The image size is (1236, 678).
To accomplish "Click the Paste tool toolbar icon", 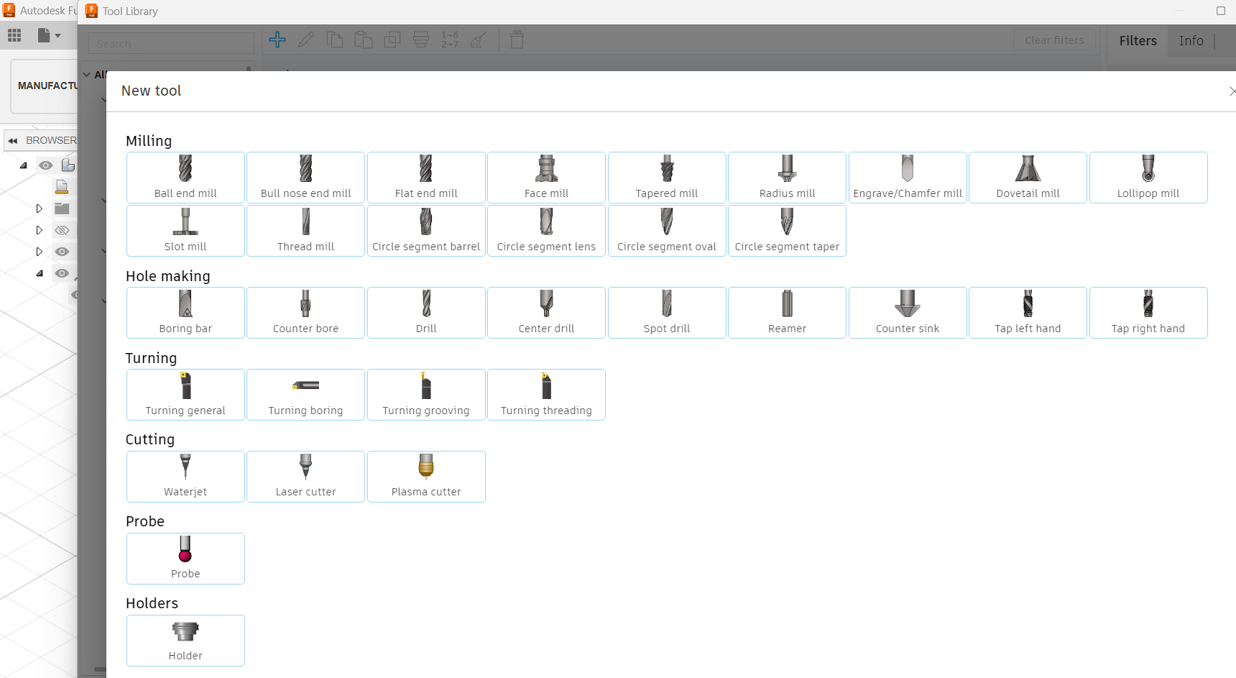I will click(364, 40).
